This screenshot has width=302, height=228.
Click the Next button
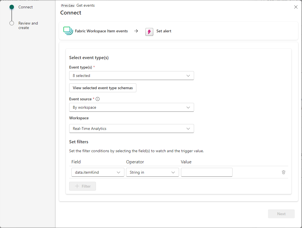281,214
